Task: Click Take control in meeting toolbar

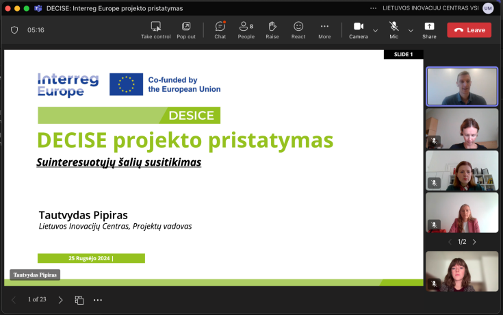Action: 155,30
